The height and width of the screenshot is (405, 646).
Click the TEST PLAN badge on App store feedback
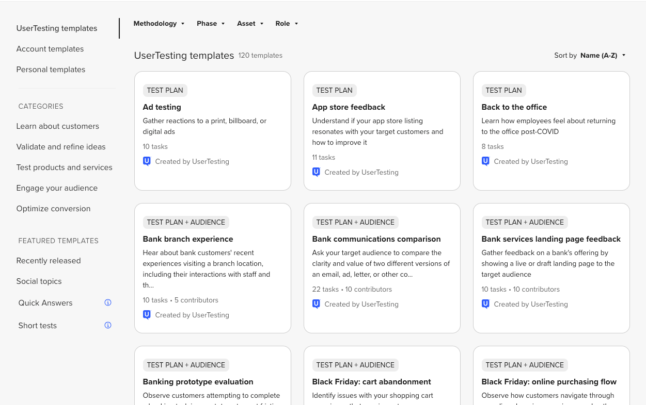[x=335, y=90]
